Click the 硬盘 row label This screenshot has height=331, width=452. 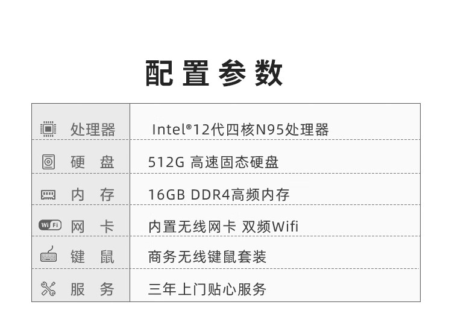92,162
